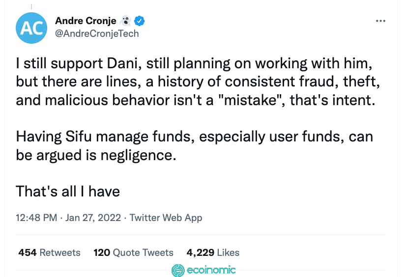View the 4,229 Likes list
This screenshot has width=407, height=277.
pyautogui.click(x=213, y=252)
